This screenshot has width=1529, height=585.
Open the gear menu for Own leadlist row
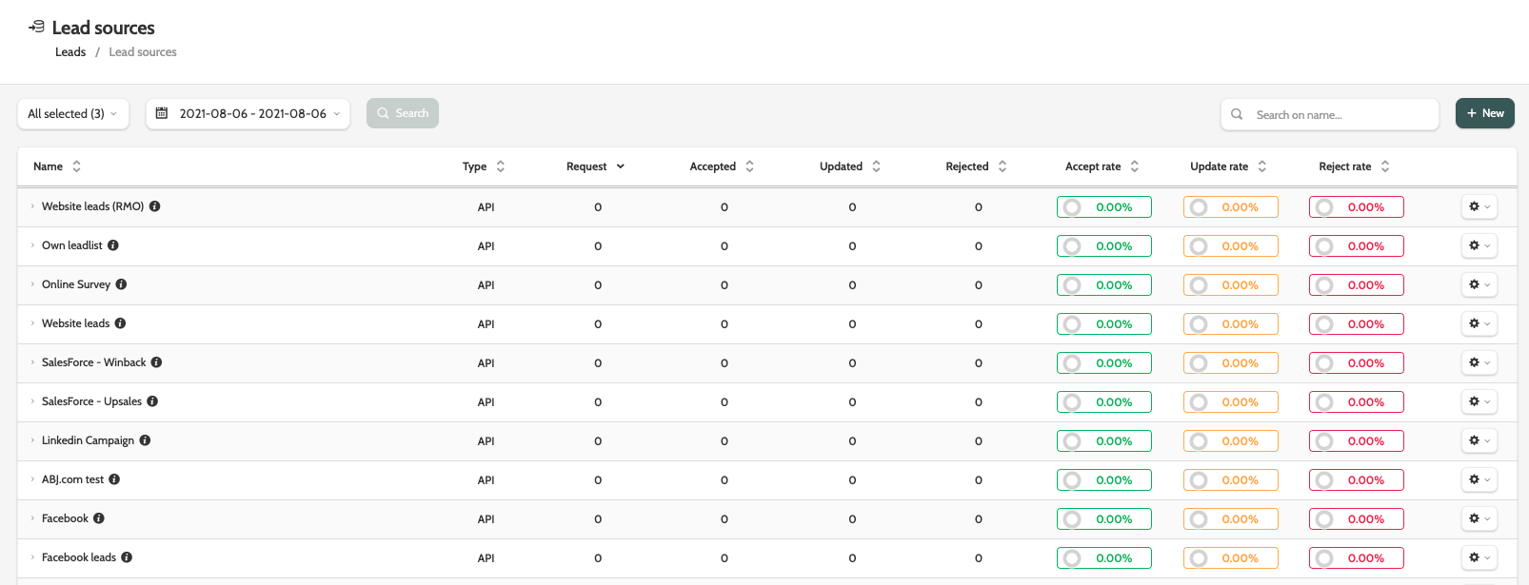coord(1479,245)
